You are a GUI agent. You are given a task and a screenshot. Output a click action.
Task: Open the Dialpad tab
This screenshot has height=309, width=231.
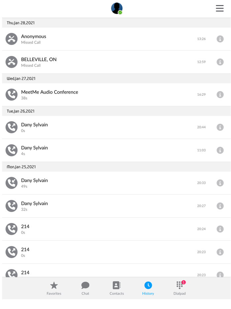180,288
